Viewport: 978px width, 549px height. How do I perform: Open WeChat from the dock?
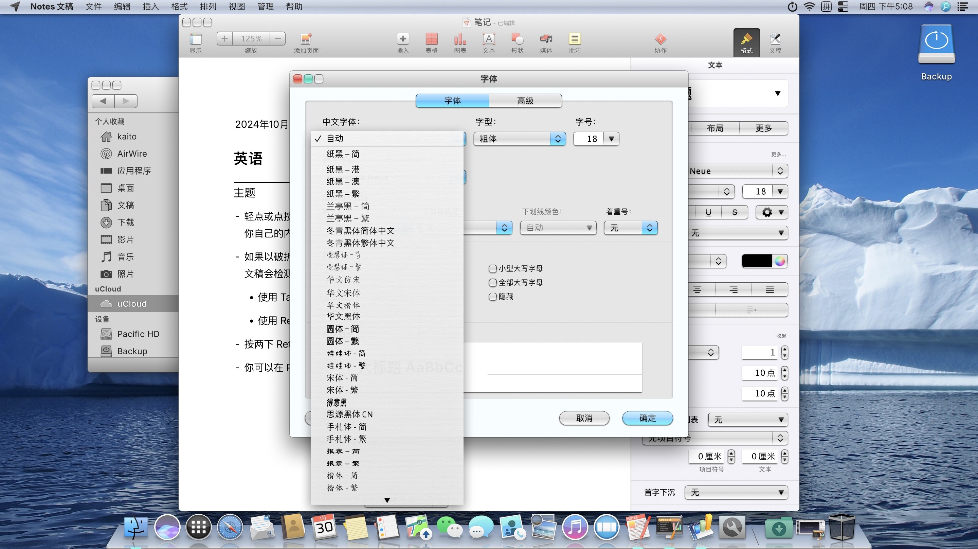coord(449,527)
